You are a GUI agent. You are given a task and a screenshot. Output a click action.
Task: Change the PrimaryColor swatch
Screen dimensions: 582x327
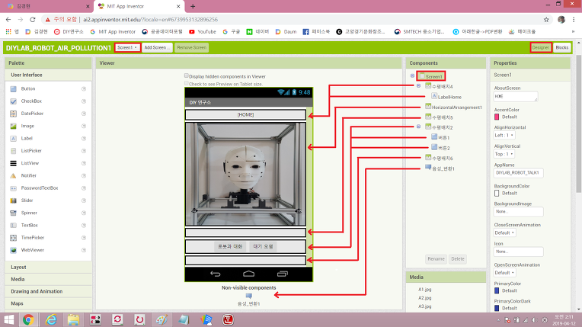pos(497,290)
